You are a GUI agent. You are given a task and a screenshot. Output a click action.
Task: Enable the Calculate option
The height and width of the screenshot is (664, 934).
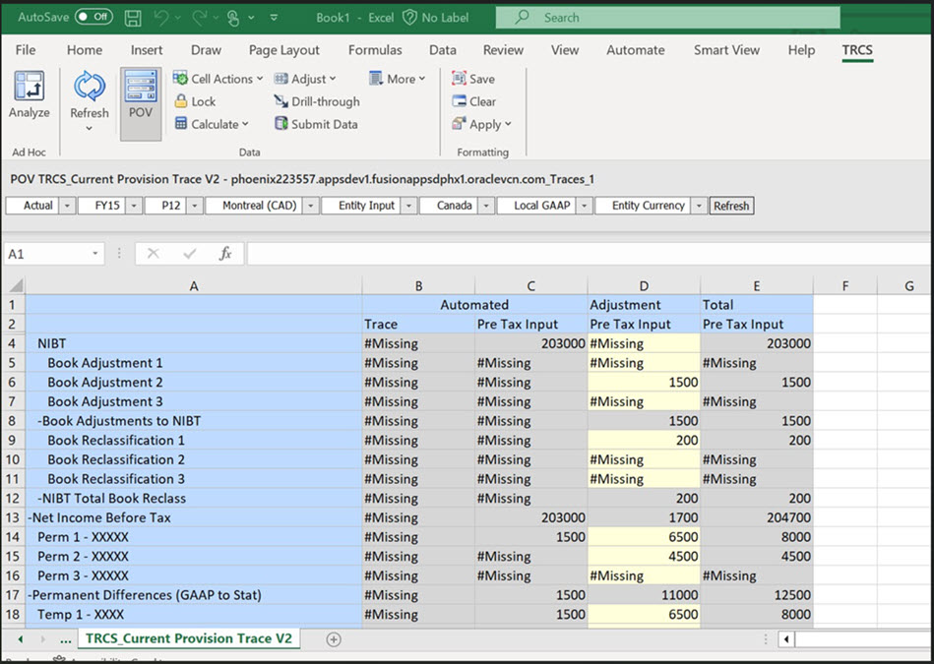(212, 124)
